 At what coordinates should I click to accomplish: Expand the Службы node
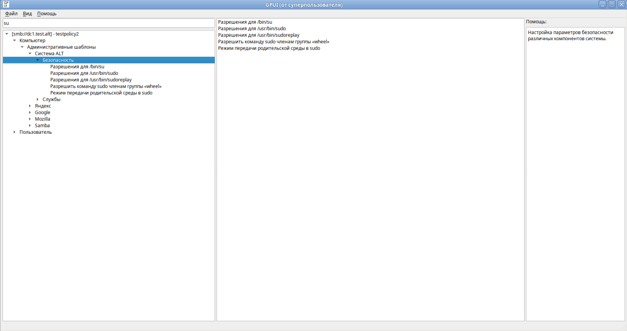pyautogui.click(x=37, y=99)
